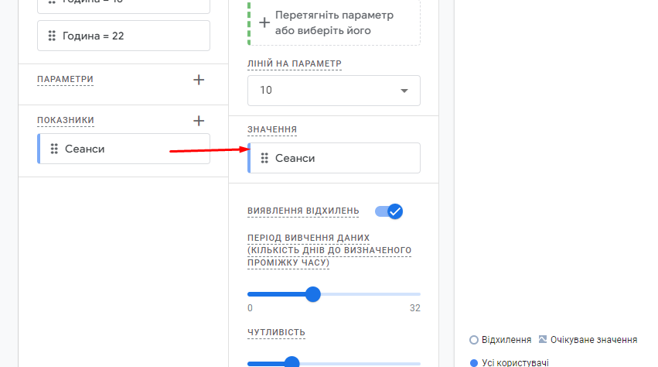Click drag handle of Сеанси under ПОКАЗНИКИ
Viewport: 658px width, 367px height.
(x=54, y=149)
